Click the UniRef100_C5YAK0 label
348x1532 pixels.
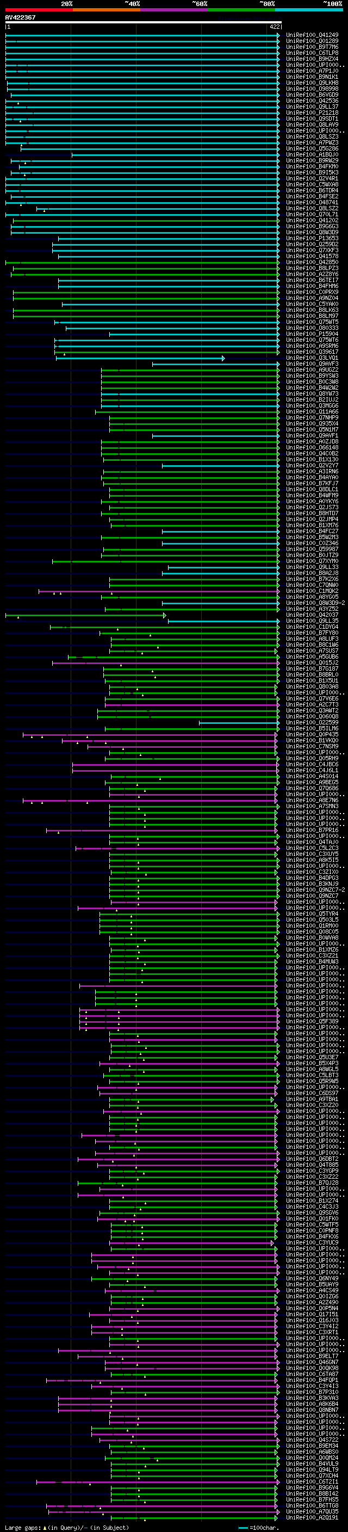click(312, 304)
